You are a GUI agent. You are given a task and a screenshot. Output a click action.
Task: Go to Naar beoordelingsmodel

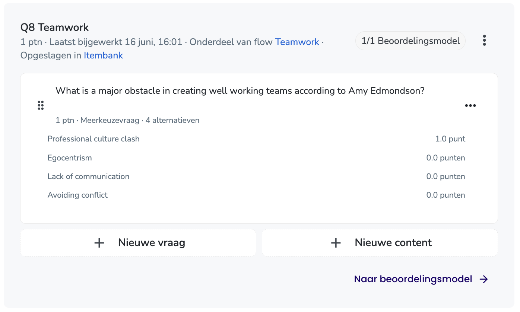[421, 279]
